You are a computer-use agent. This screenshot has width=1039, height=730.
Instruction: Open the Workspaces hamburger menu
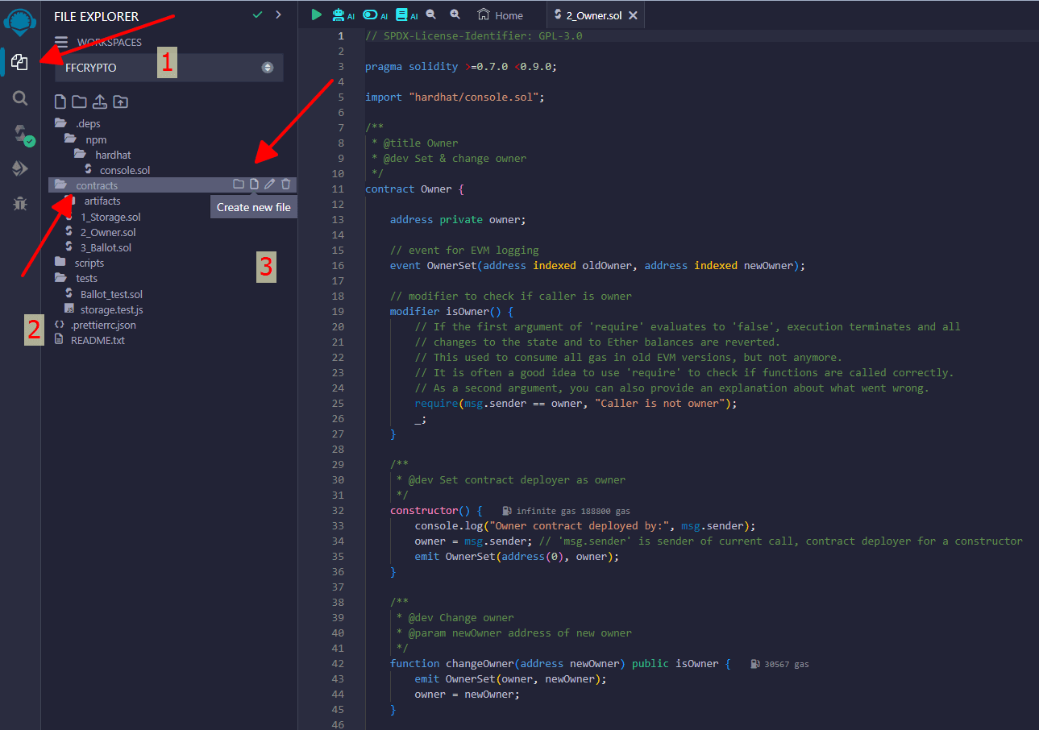61,43
